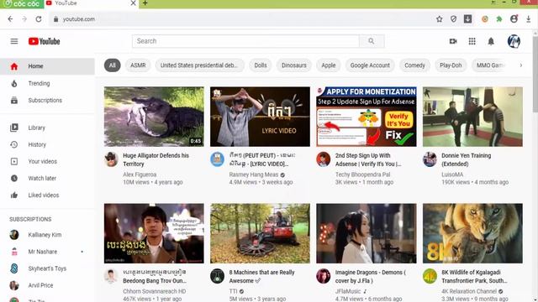Click the Your videos icon
The height and width of the screenshot is (302, 538).
pos(14,161)
